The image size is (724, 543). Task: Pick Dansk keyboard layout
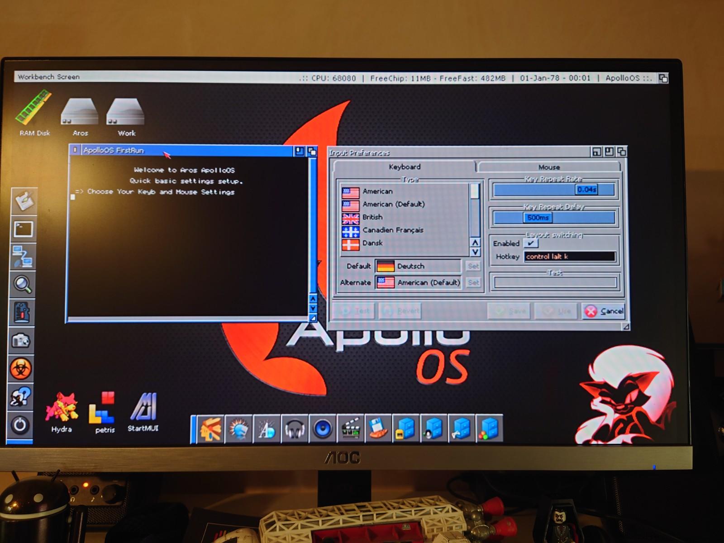(x=405, y=243)
